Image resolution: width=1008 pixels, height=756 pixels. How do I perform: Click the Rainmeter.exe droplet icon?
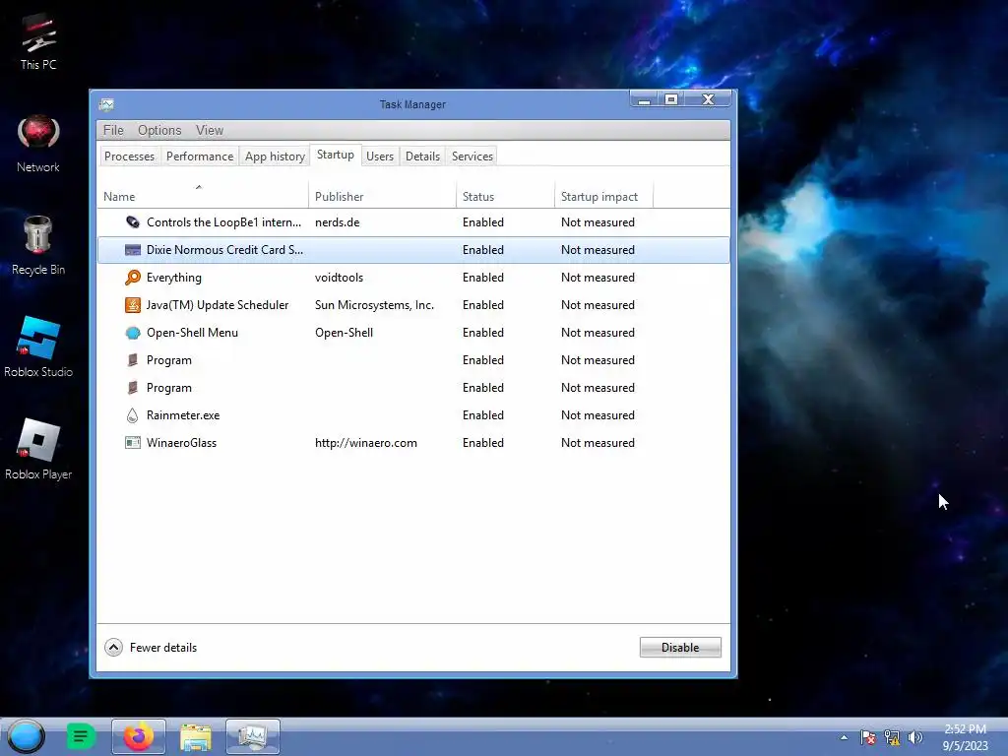tap(133, 415)
